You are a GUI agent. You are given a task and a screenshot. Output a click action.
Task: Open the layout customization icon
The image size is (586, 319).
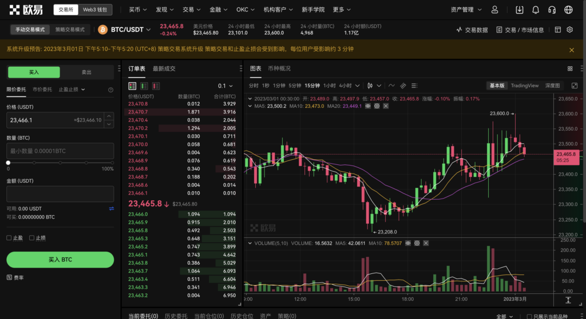pyautogui.click(x=558, y=30)
